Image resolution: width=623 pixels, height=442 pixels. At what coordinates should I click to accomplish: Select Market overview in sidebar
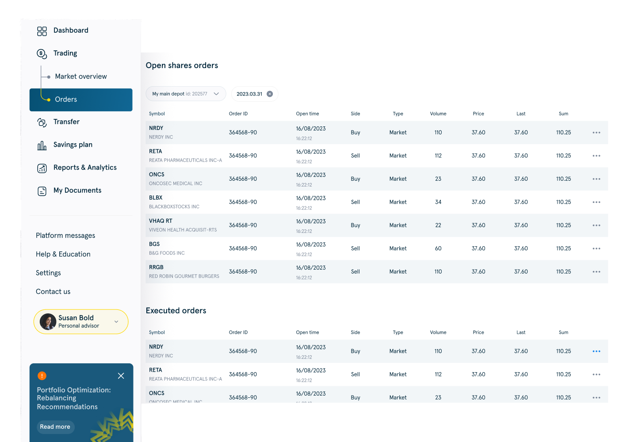coord(81,76)
